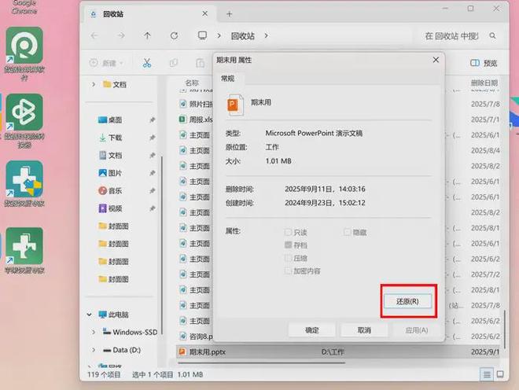Click the 应用(A) button
519x390 pixels.
click(417, 330)
